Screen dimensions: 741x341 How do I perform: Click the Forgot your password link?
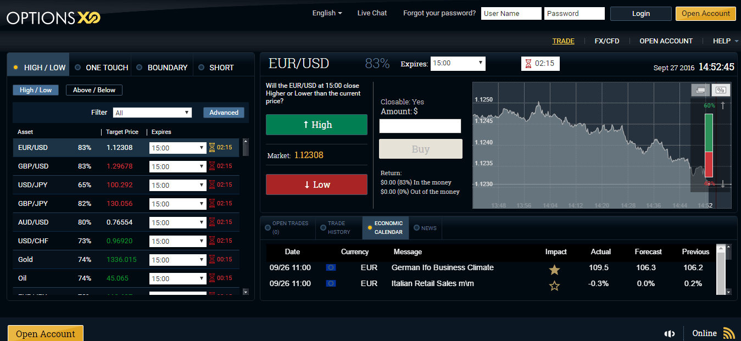(x=439, y=13)
